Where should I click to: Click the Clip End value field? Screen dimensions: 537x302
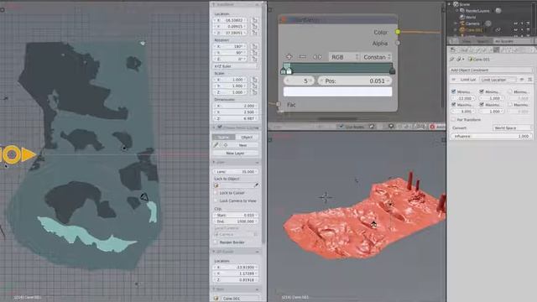click(235, 221)
